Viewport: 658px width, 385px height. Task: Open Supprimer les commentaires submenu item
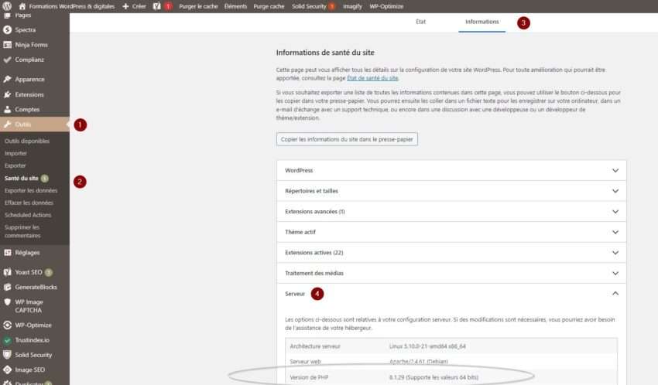click(22, 231)
